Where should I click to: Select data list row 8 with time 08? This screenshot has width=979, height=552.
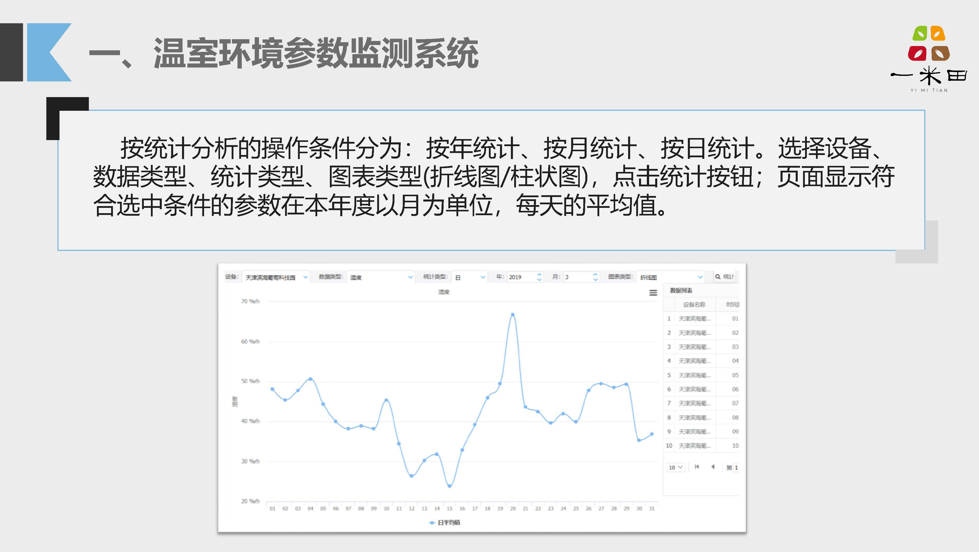point(702,417)
